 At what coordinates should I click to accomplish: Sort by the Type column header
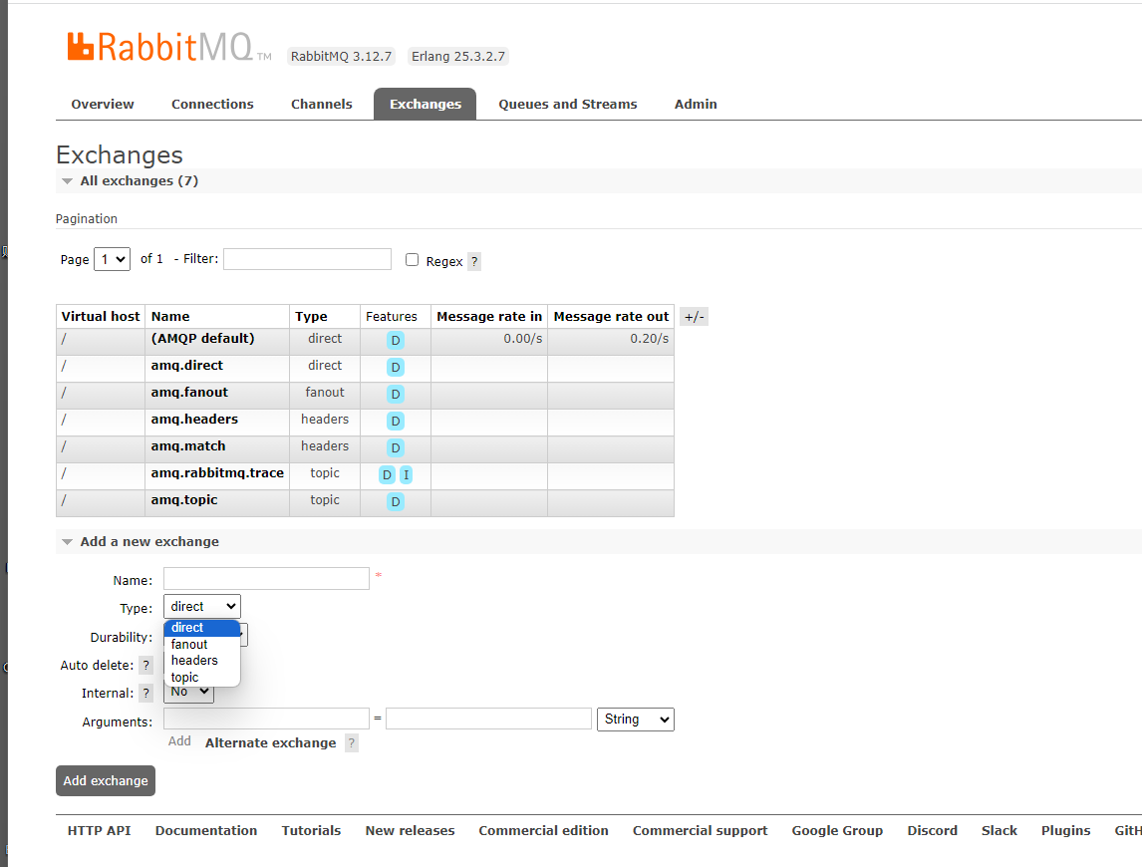tap(311, 317)
